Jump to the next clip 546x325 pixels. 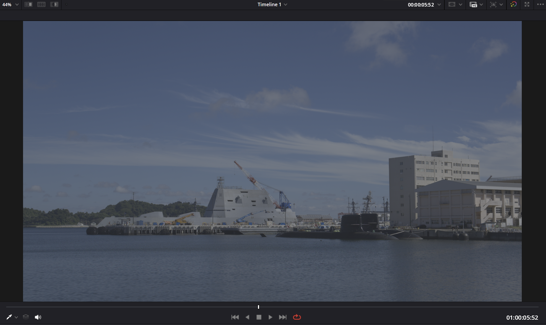pyautogui.click(x=283, y=317)
